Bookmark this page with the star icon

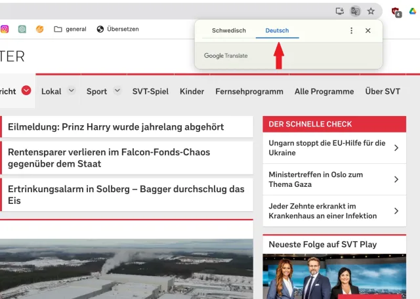[x=371, y=11]
